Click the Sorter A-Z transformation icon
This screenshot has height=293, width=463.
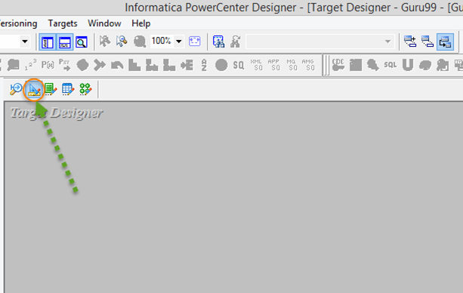[204, 65]
